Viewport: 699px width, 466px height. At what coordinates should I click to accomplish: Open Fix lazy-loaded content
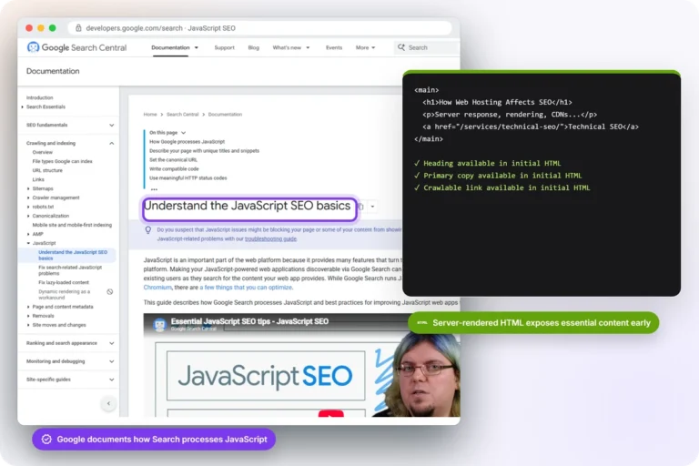(x=64, y=282)
